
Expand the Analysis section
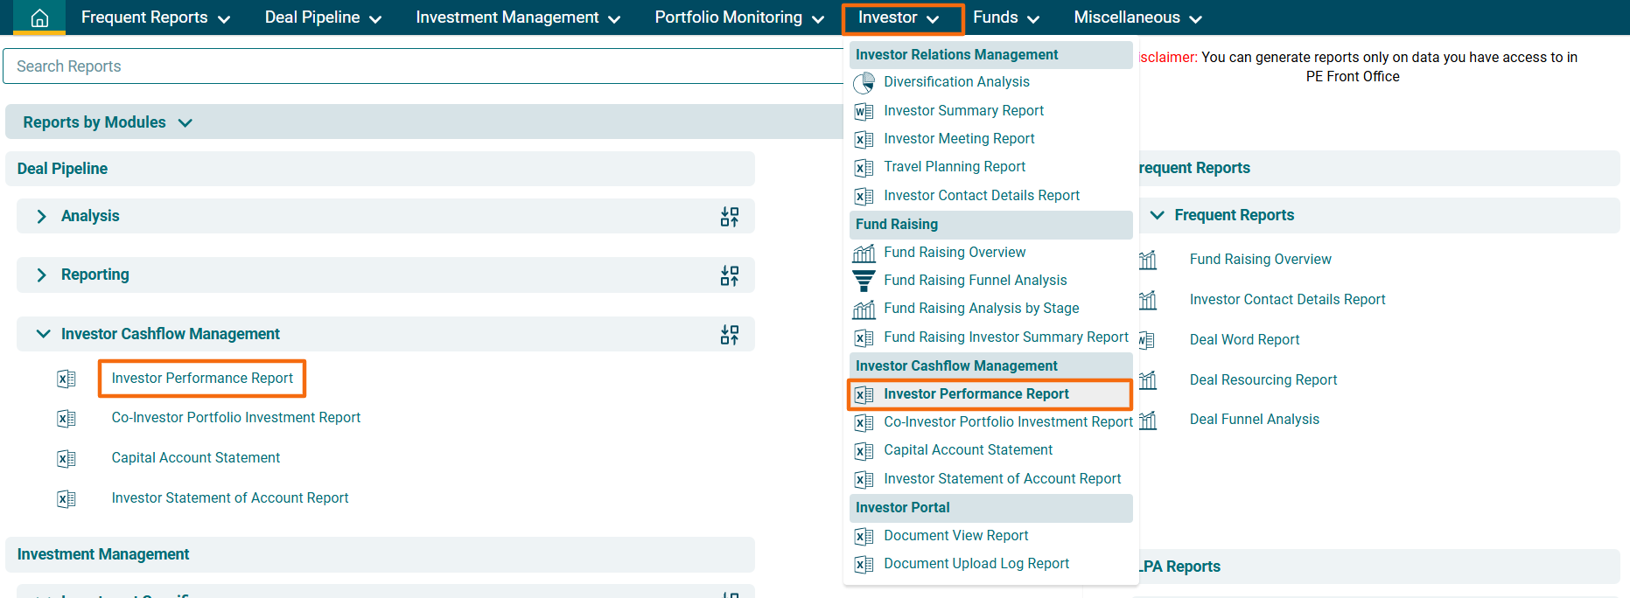pos(41,216)
